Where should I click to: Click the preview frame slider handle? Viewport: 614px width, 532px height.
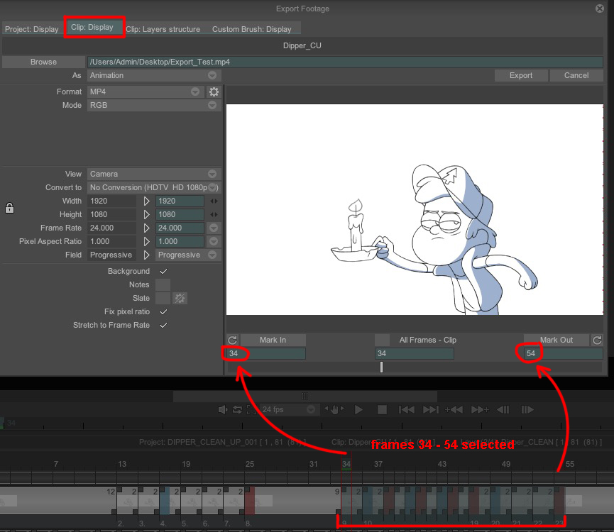(x=381, y=367)
